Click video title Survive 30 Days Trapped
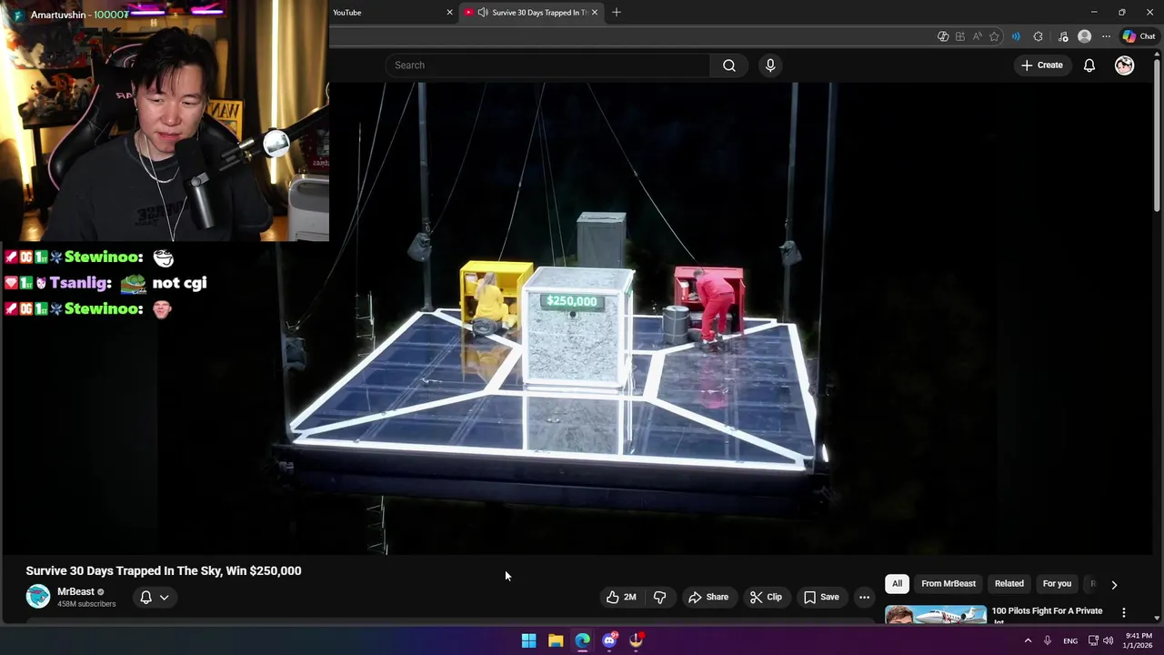Screen dimensions: 1164x655 [164, 570]
